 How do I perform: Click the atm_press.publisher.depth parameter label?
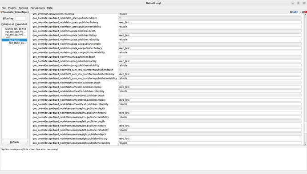pos(65,18)
